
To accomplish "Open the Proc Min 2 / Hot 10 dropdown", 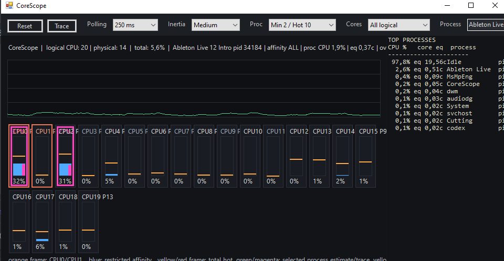I will 302,25.
